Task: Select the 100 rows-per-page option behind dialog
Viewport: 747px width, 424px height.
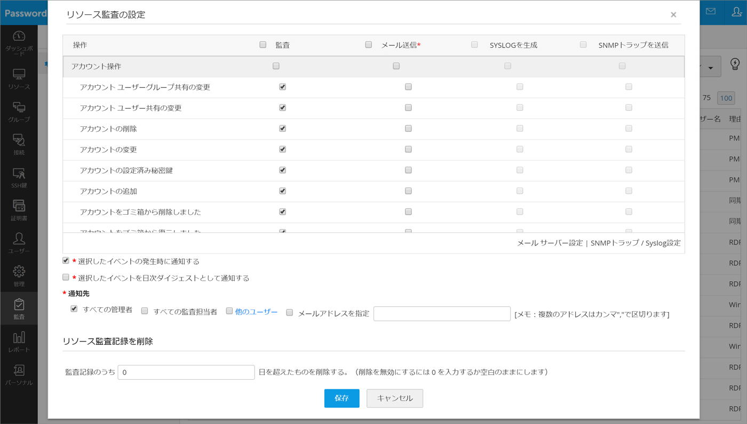Action: coord(726,98)
